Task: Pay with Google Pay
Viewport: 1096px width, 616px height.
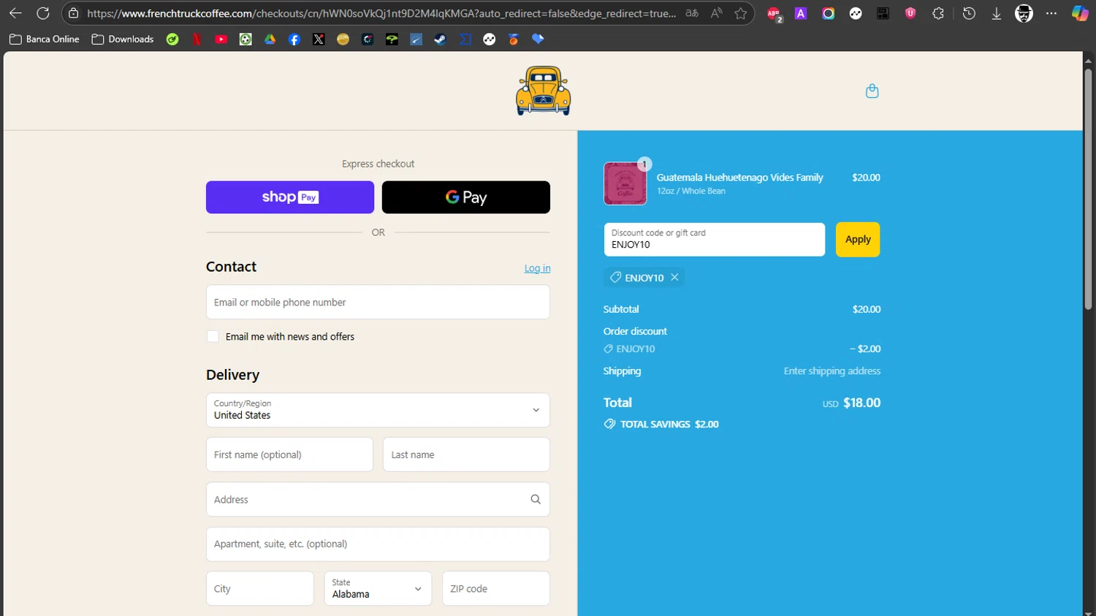Action: [466, 197]
